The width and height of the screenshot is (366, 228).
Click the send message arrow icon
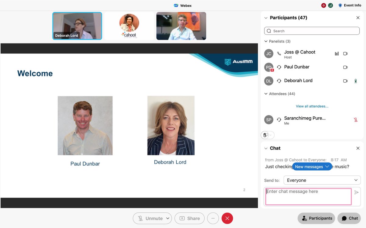click(357, 192)
